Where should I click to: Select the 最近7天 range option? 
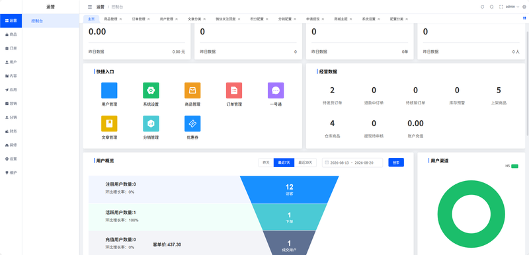pos(284,163)
